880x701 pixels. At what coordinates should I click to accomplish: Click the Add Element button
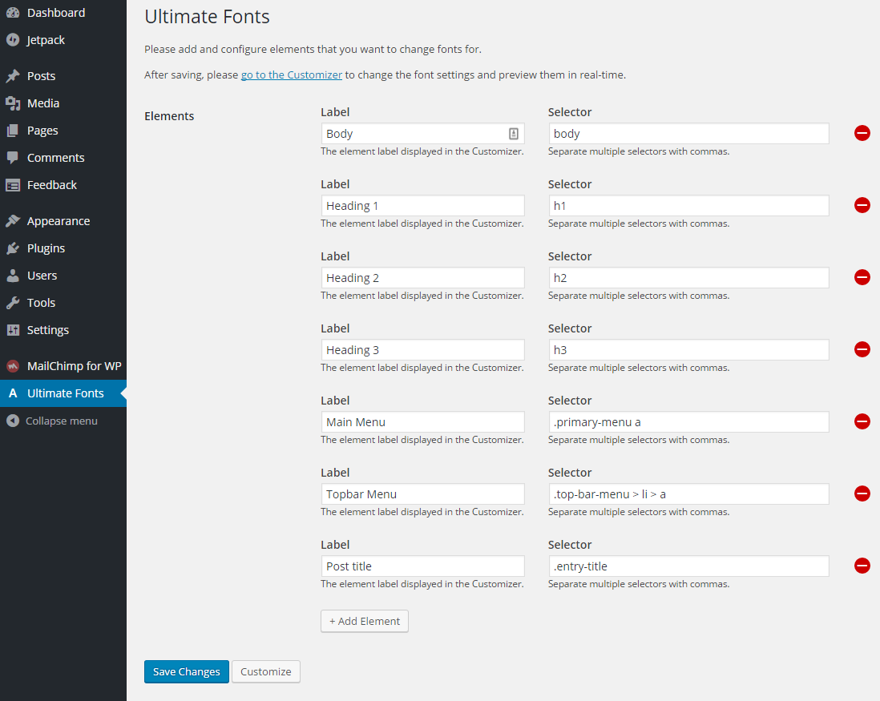[x=365, y=621]
